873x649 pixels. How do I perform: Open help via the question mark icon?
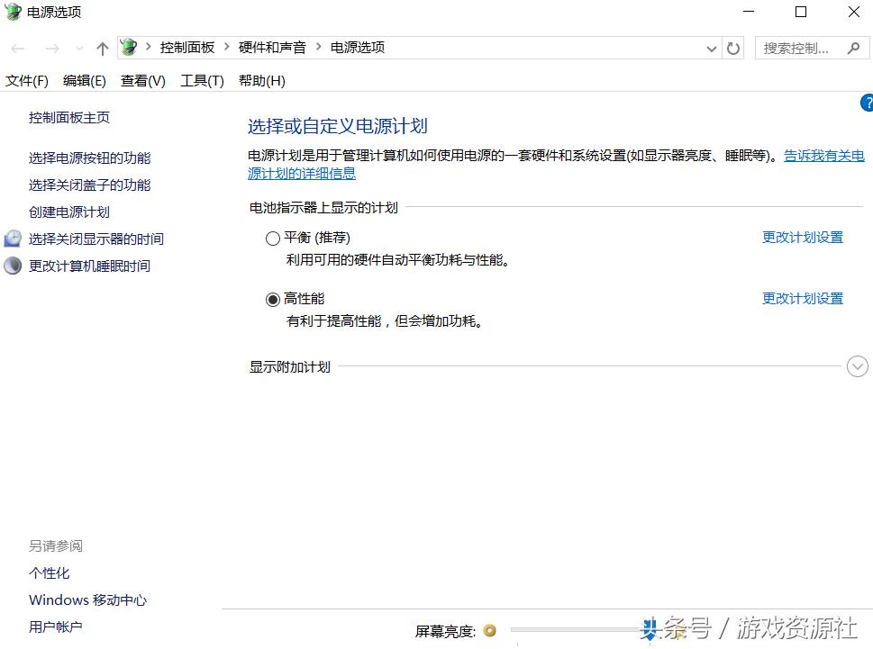pyautogui.click(x=867, y=103)
